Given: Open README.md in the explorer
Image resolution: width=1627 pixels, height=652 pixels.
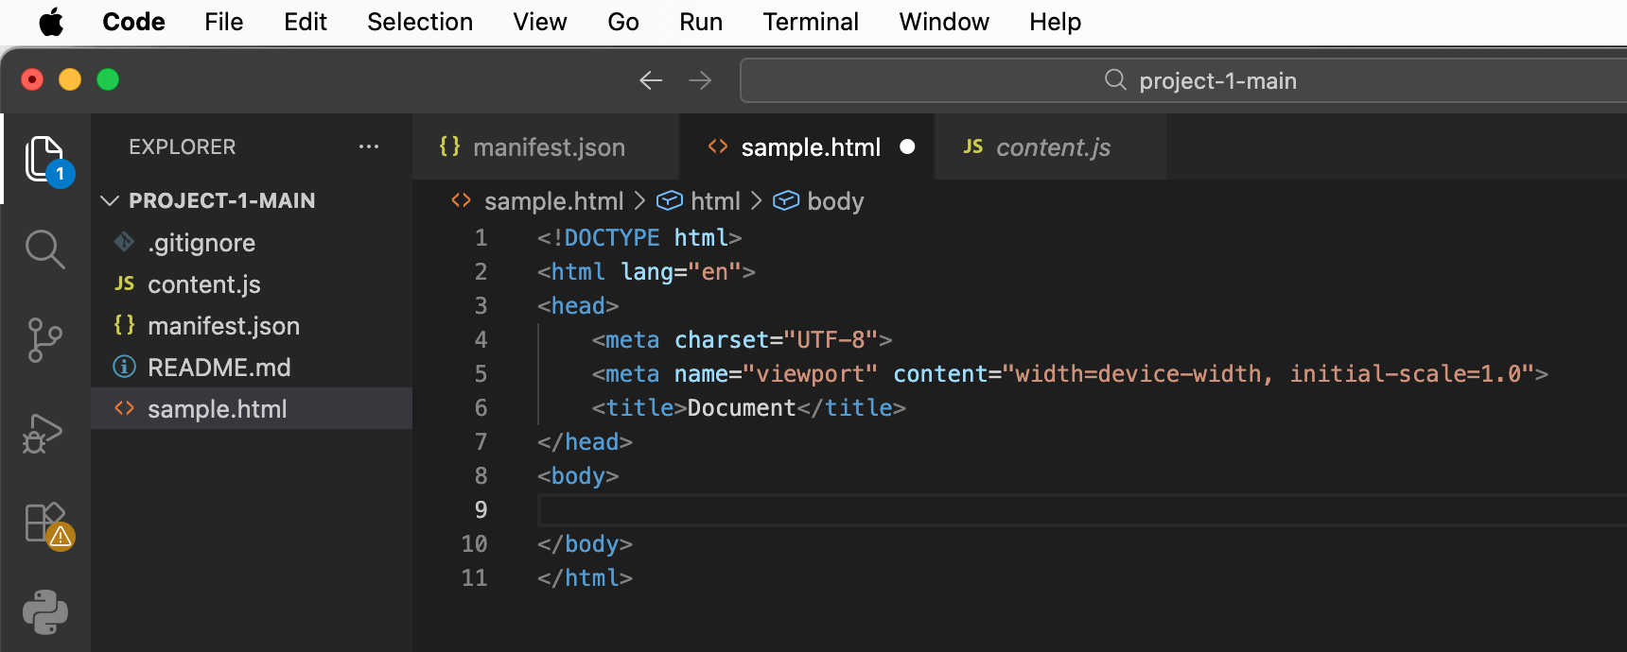Looking at the screenshot, I should 219,368.
